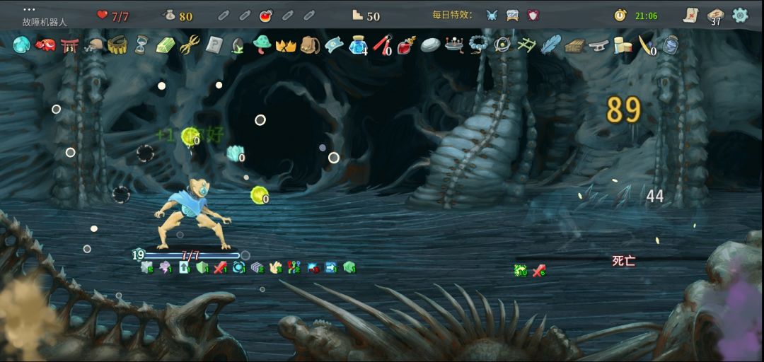This screenshot has height=362, width=764.
Task: Inspect the Busted Crown relic
Action: (286, 46)
